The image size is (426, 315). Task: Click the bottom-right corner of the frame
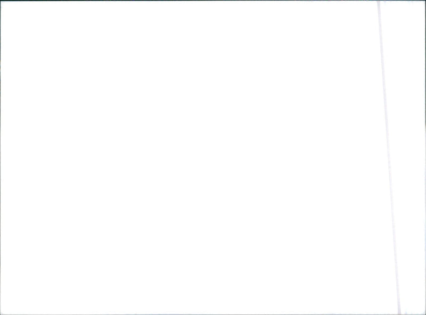[x=425, y=314]
